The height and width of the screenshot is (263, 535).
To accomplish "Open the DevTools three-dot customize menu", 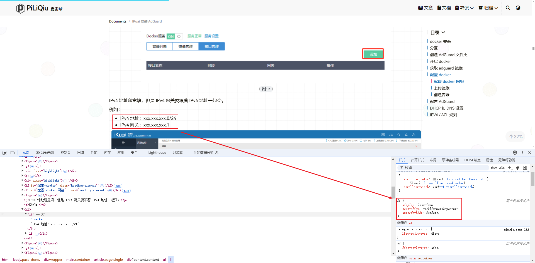I will coord(523,153).
